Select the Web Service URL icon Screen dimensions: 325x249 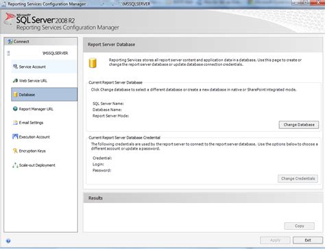pyautogui.click(x=15, y=80)
